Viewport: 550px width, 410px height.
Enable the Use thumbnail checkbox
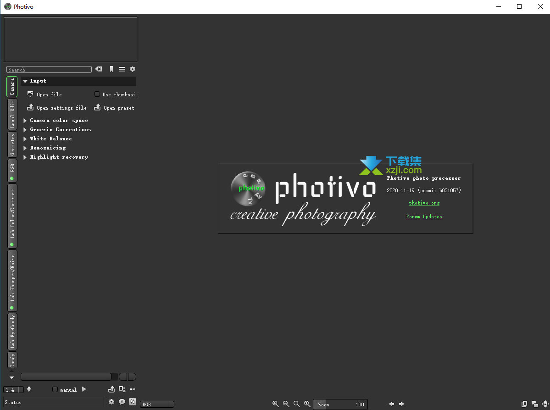[97, 94]
